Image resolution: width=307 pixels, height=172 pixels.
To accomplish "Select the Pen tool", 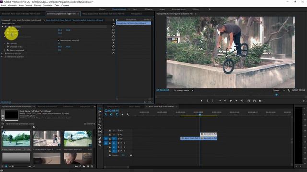I will (100, 139).
